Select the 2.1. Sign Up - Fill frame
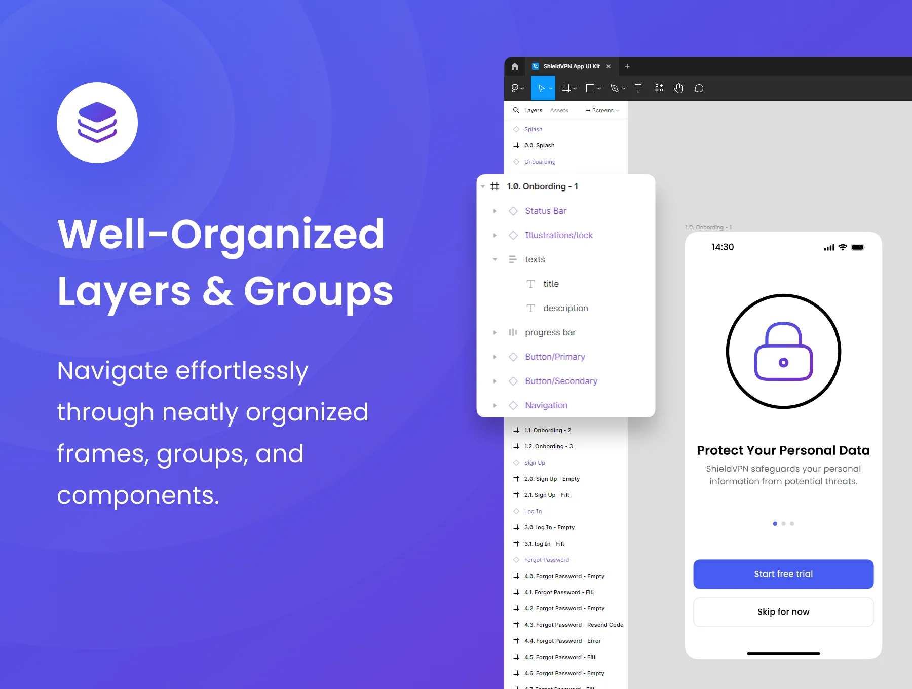The width and height of the screenshot is (912, 689). click(566, 495)
